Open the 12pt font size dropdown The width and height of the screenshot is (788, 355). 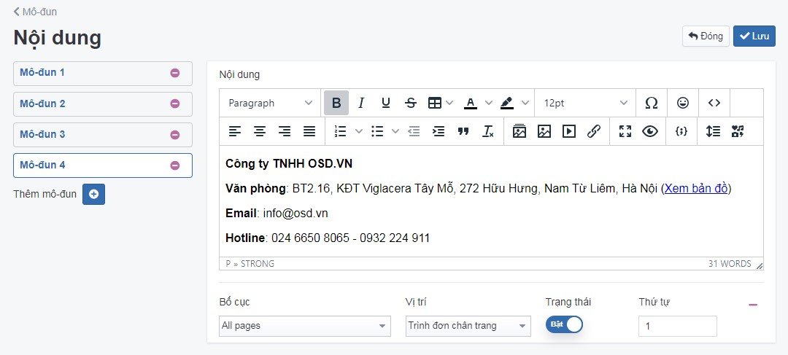pos(585,103)
